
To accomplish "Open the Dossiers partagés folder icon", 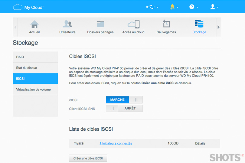I will pyautogui.click(x=100, y=24).
